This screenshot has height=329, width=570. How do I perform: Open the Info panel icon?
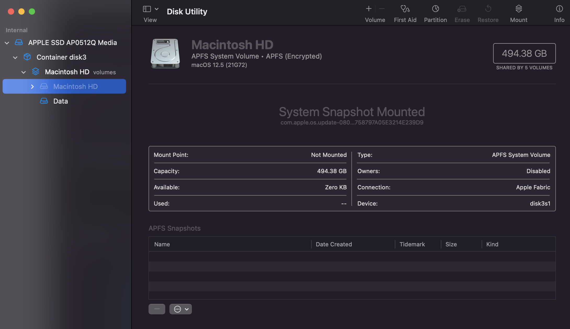point(559,9)
